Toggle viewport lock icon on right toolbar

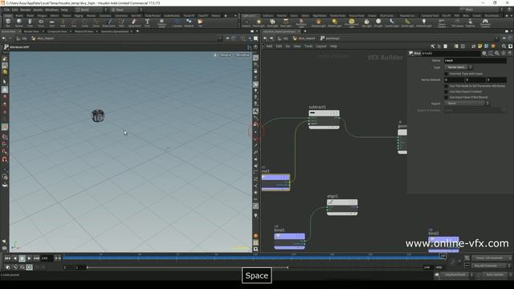(x=255, y=71)
